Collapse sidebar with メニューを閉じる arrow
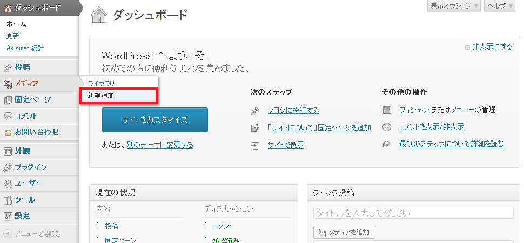 coord(8,234)
